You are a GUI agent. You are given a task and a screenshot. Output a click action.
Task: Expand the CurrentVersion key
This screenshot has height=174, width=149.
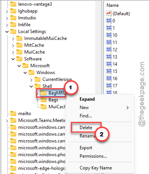[31, 80]
